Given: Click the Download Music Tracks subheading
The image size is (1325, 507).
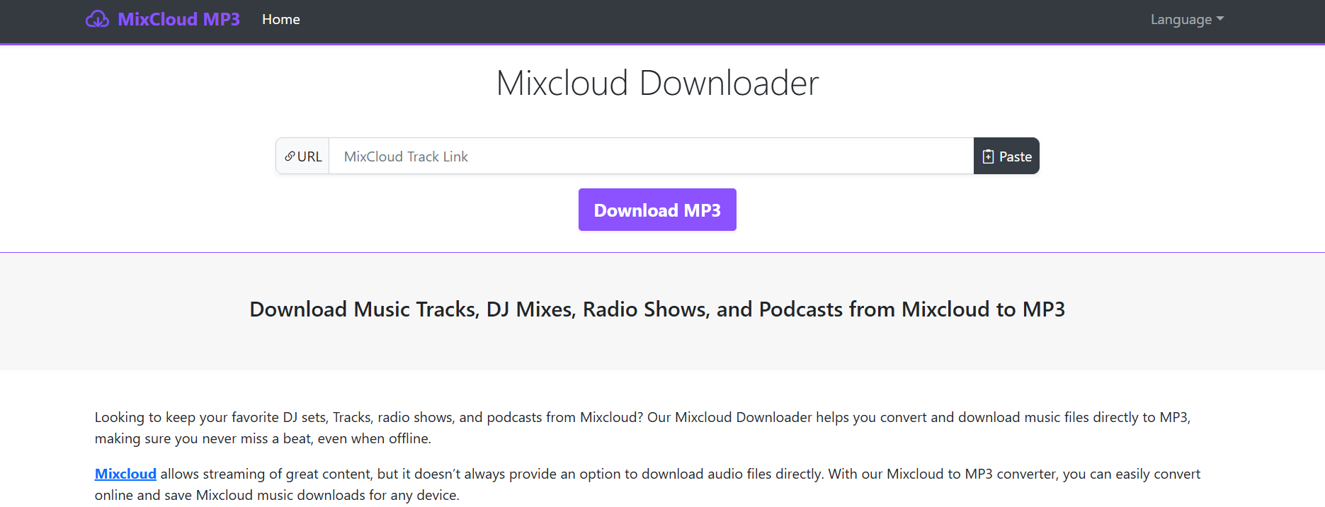Looking at the screenshot, I should coord(657,309).
